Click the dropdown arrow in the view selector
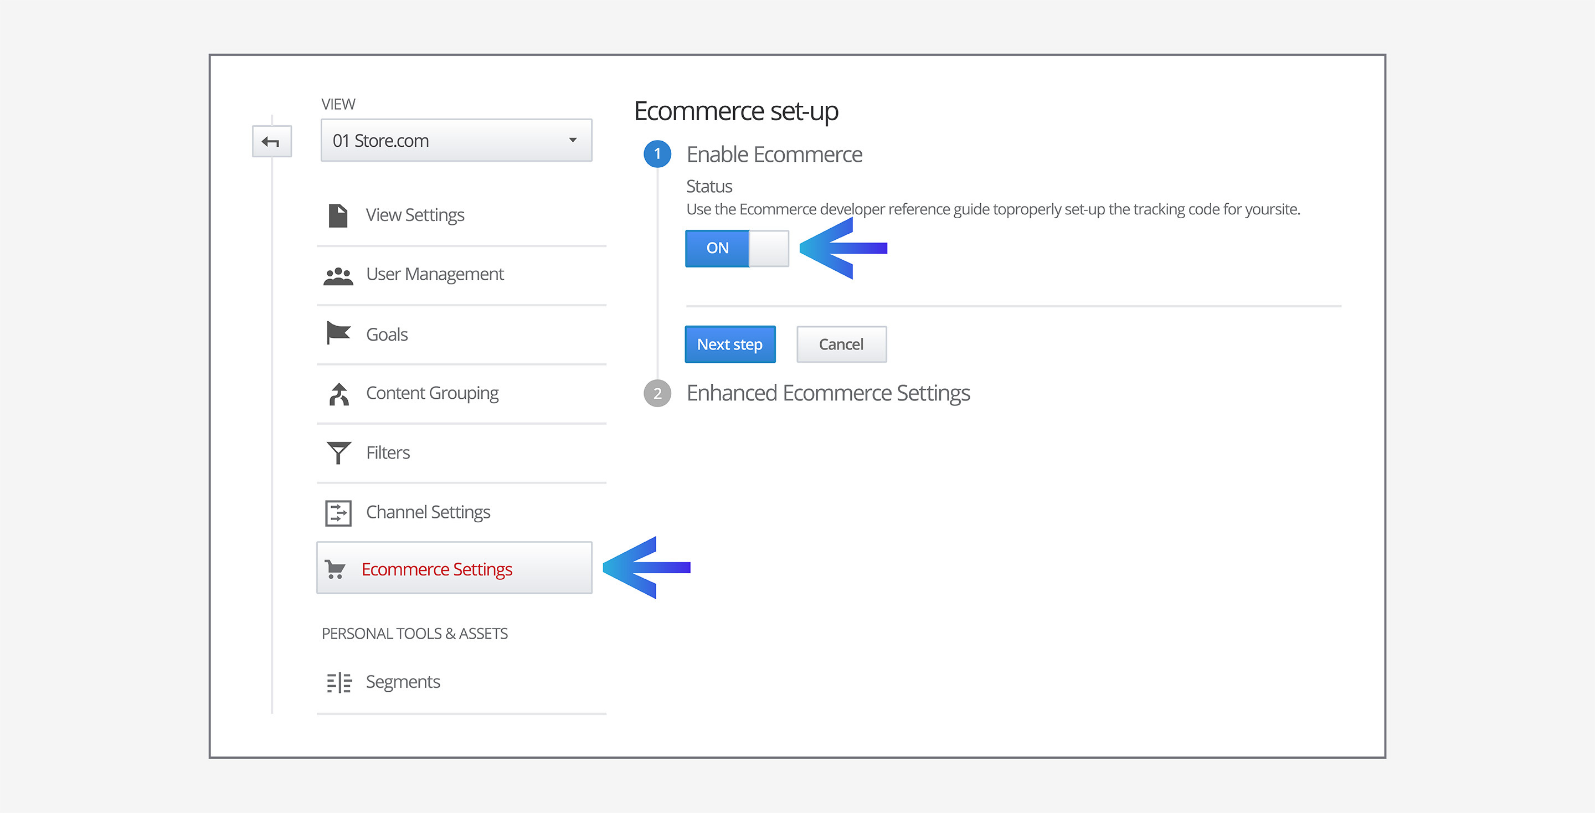Screen dimensions: 1595x813 [573, 141]
